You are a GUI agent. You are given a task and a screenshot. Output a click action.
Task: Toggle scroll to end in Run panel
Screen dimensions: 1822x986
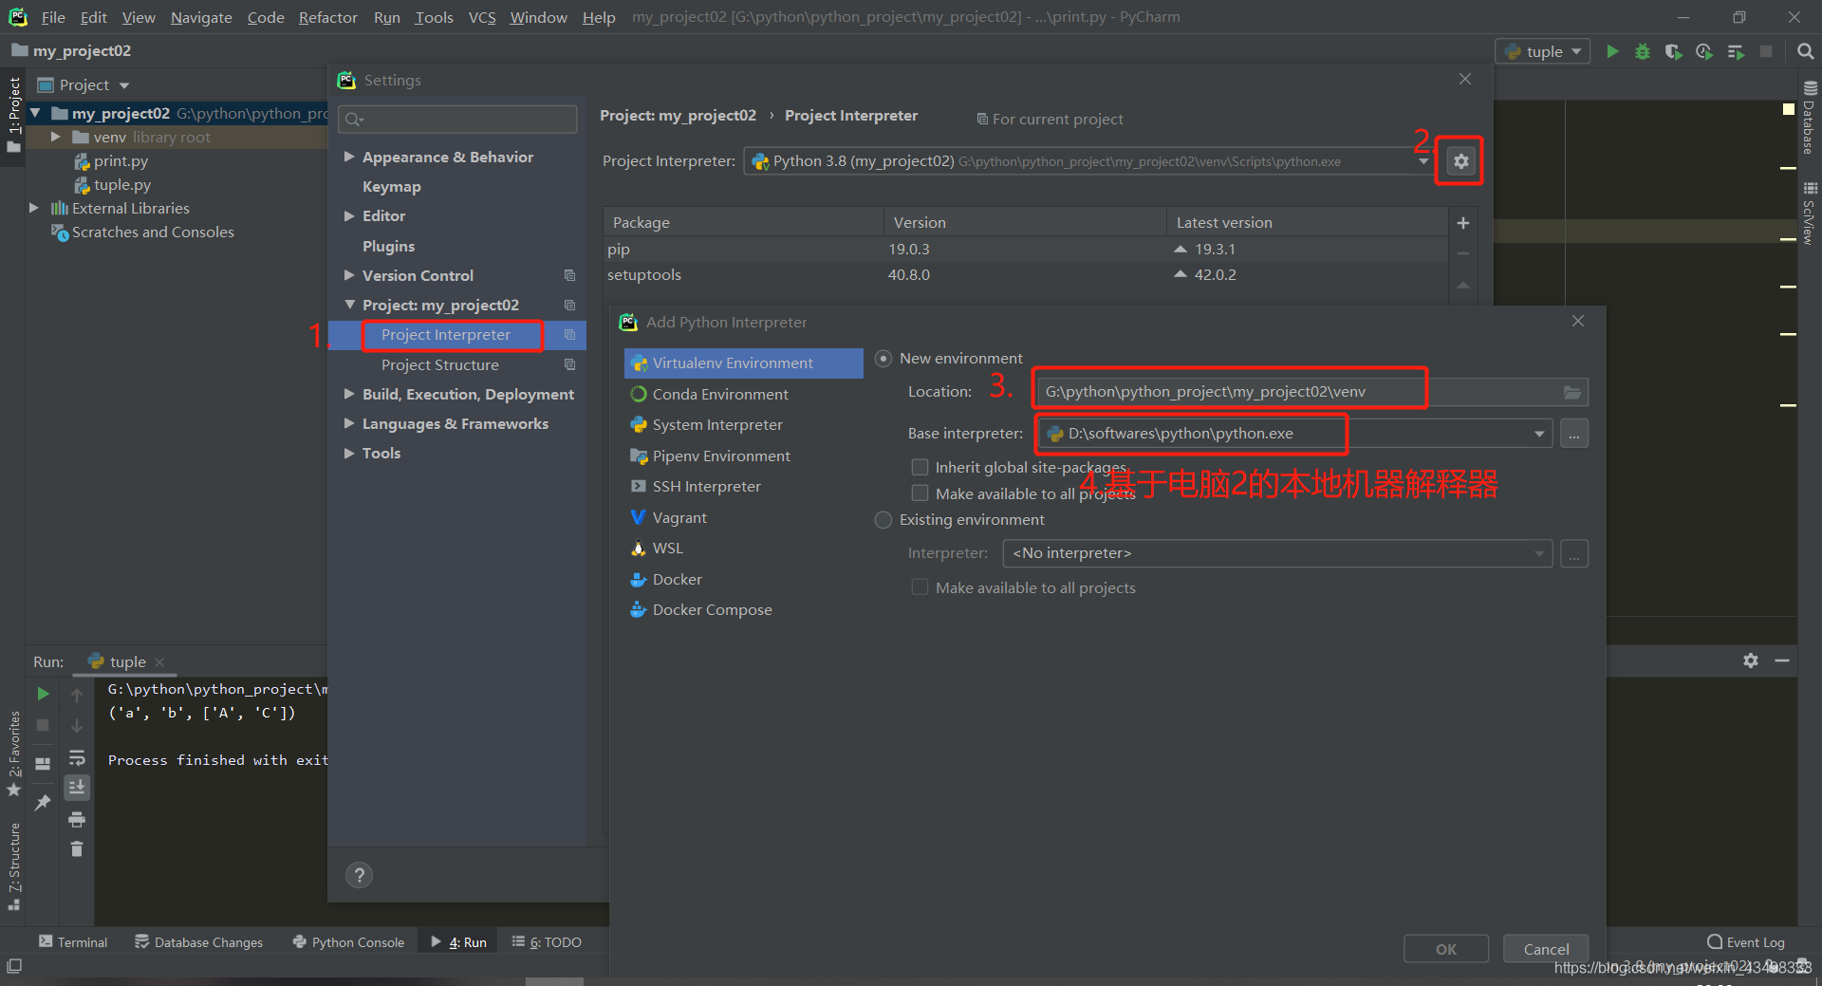click(77, 787)
